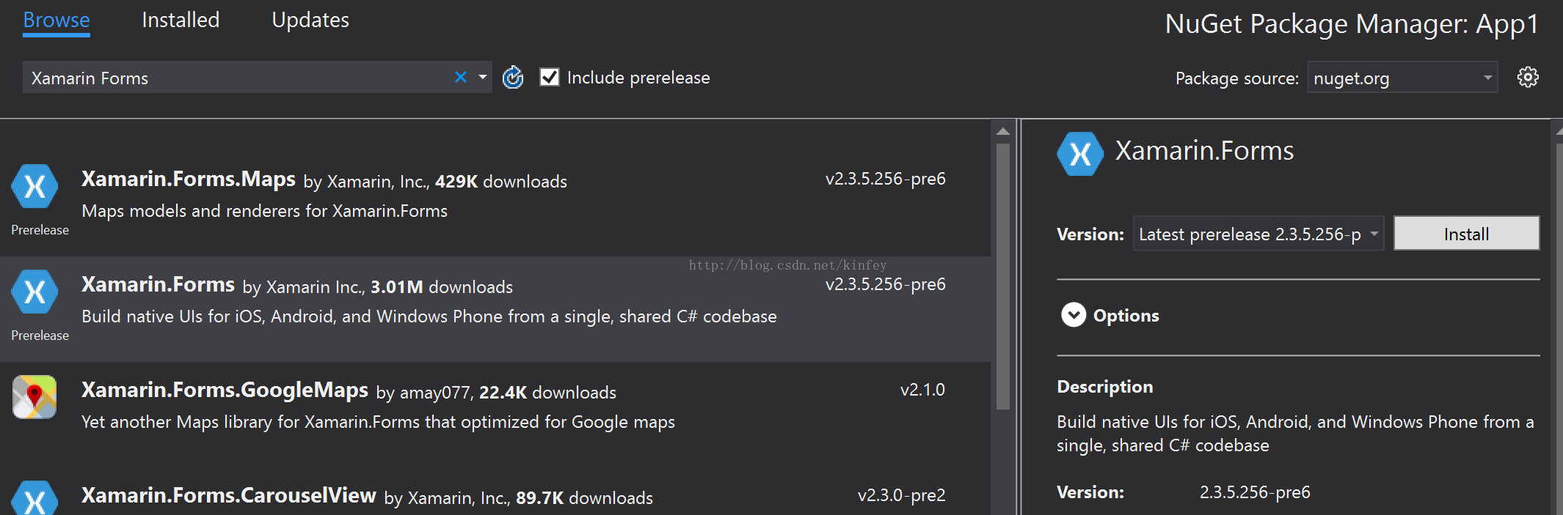Click the Xamarin.Forms.GoogleMaps map icon
This screenshot has height=515, width=1563.
point(34,397)
